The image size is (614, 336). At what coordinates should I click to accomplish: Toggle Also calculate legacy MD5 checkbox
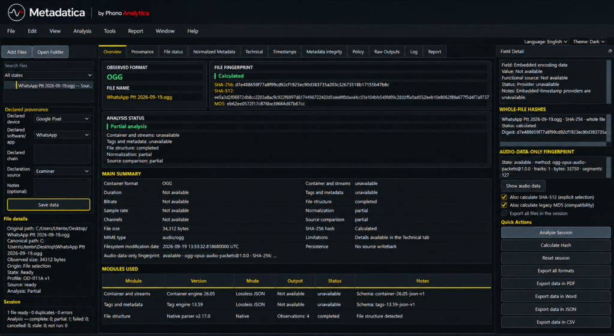[x=504, y=205]
